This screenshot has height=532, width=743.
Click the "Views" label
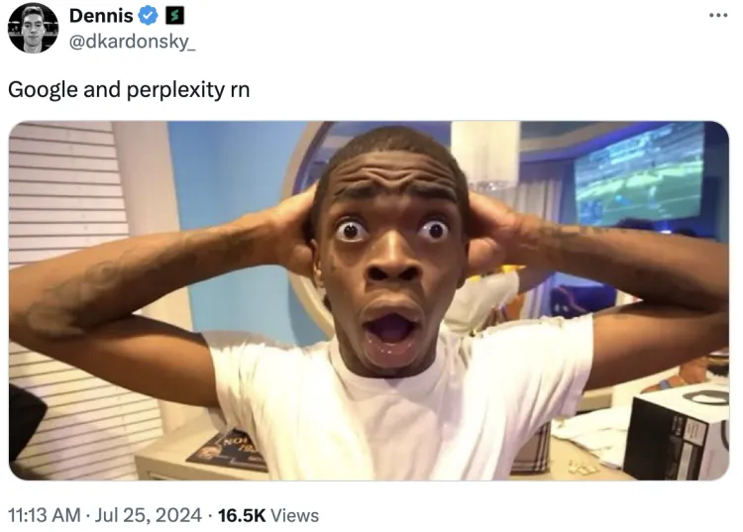click(x=294, y=515)
